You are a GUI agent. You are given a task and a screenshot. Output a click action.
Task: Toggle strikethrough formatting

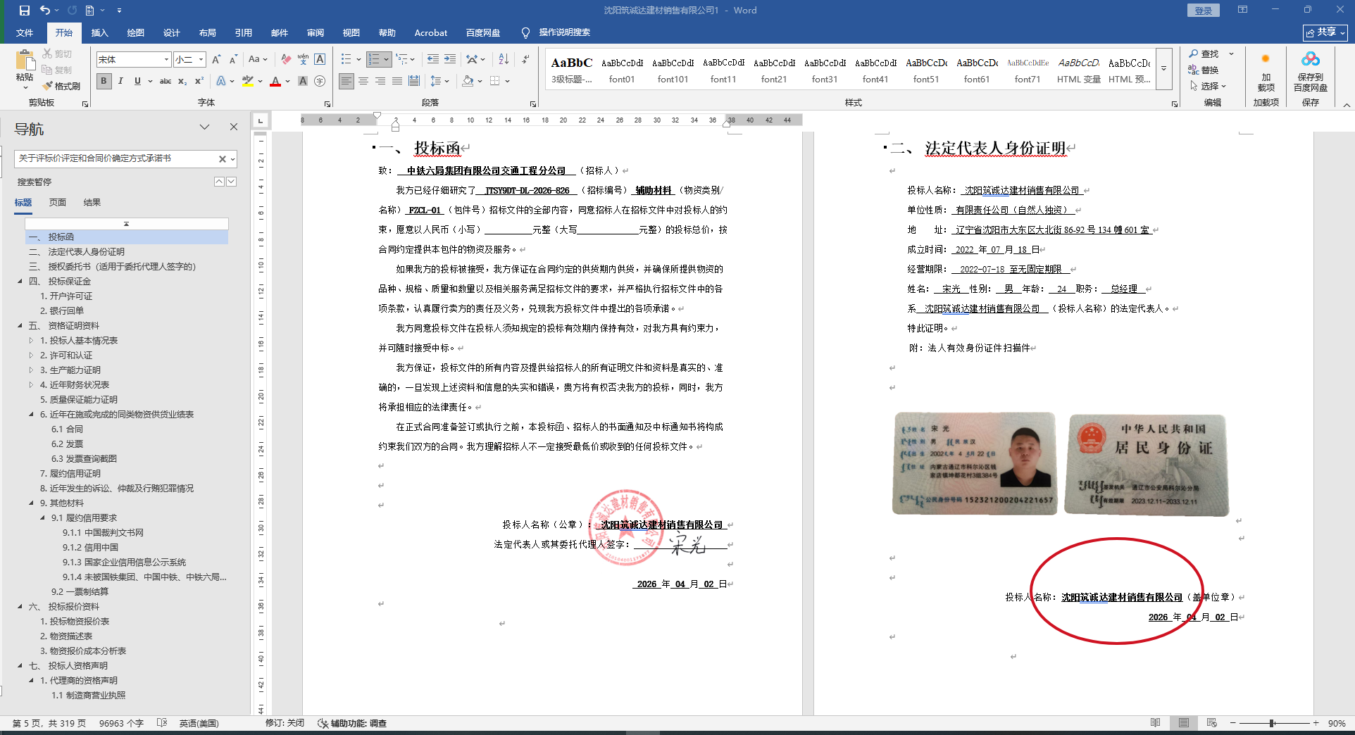[166, 81]
